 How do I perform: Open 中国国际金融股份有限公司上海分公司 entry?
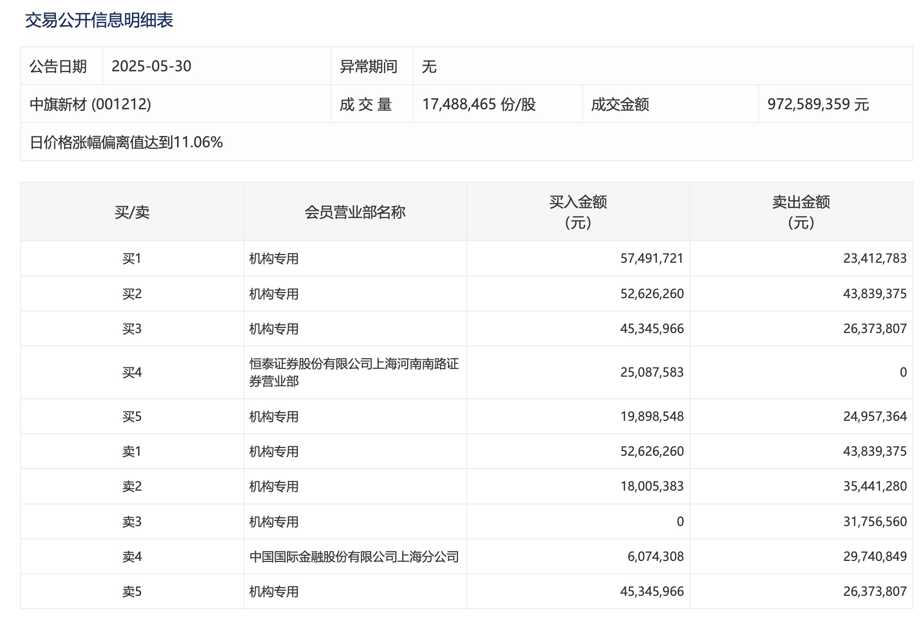tap(354, 557)
